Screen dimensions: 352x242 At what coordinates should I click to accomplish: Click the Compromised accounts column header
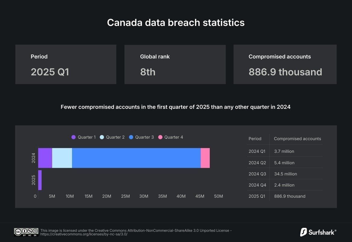point(297,139)
